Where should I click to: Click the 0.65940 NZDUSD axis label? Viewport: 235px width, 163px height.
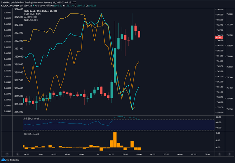(7, 111)
